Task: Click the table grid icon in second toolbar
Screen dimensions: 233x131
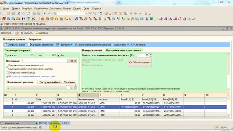Action: (x=28, y=19)
